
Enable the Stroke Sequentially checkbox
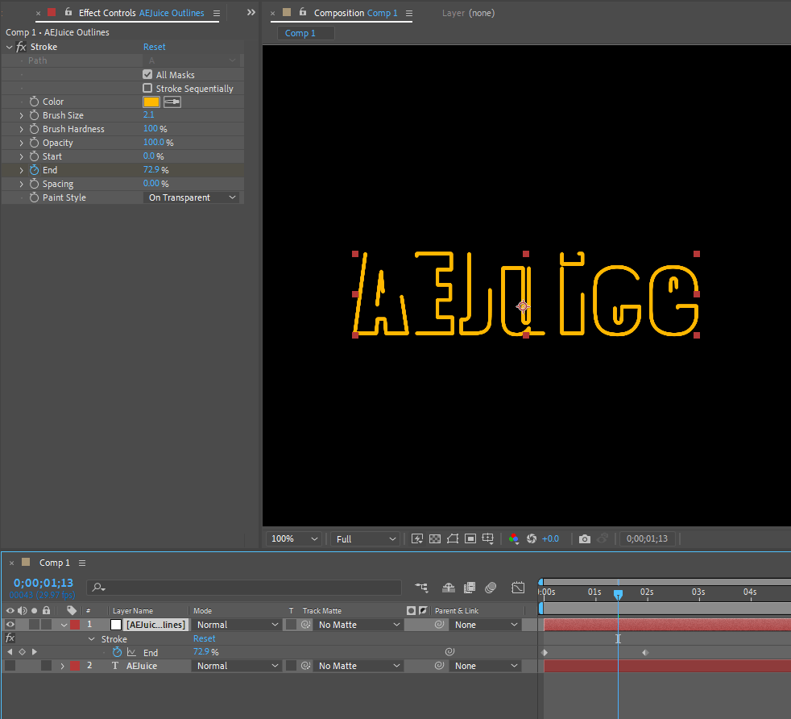(147, 88)
